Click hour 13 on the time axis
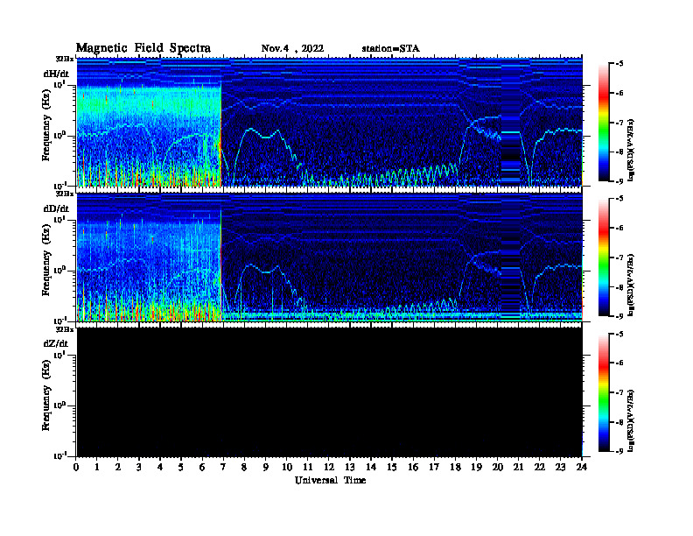Image resolution: width=693 pixels, height=536 pixels. coord(350,467)
